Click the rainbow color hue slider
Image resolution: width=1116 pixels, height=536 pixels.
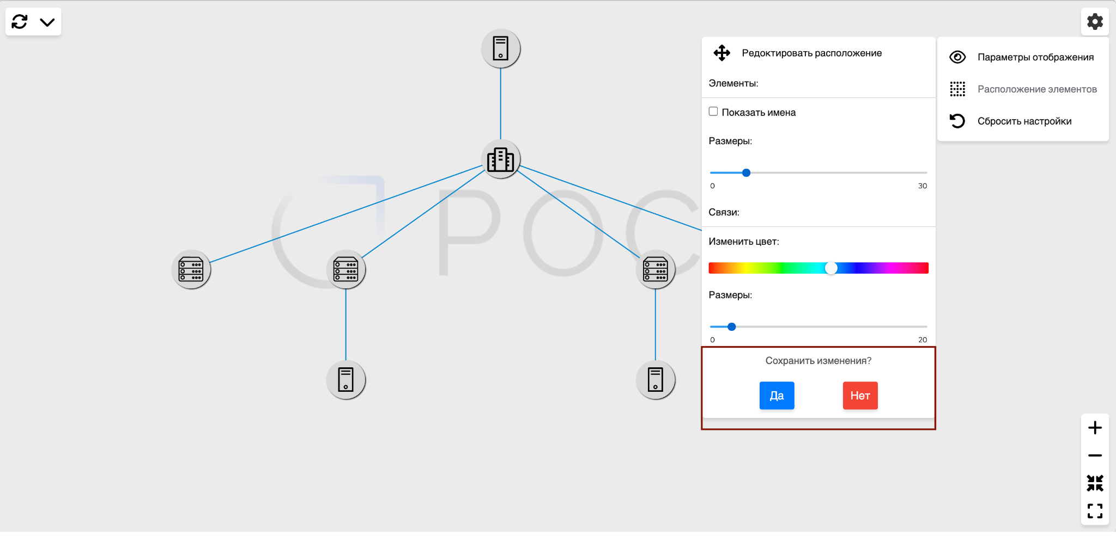(x=818, y=268)
